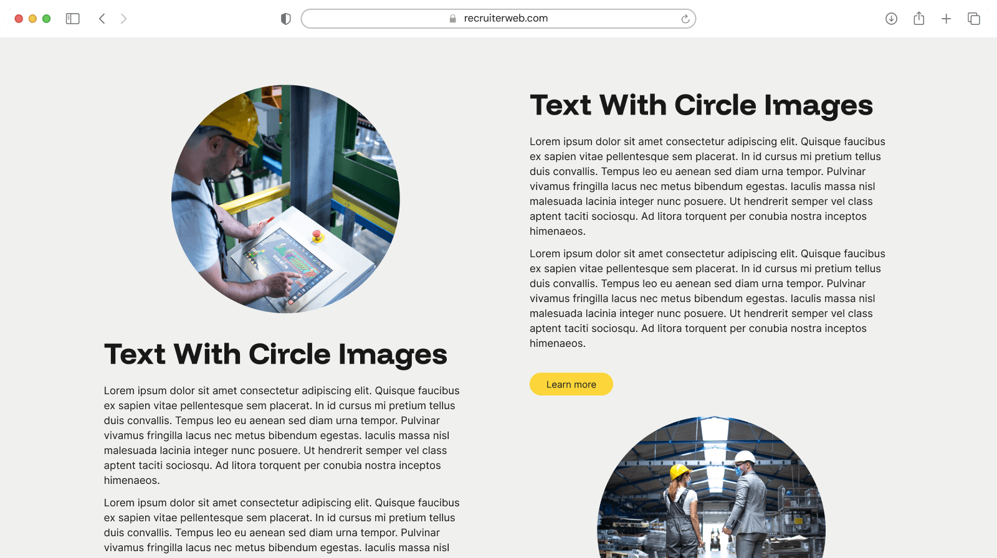
Task: Open the privacy report shield icon
Action: point(286,19)
